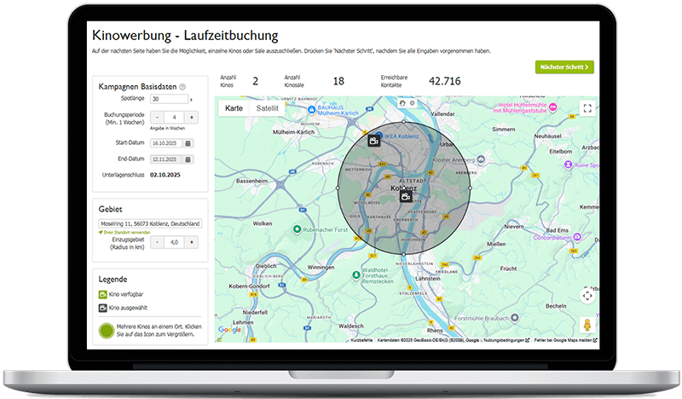Click the cinema marker near IKEA Koblenz
Screen dimensions: 682x399
(373, 141)
